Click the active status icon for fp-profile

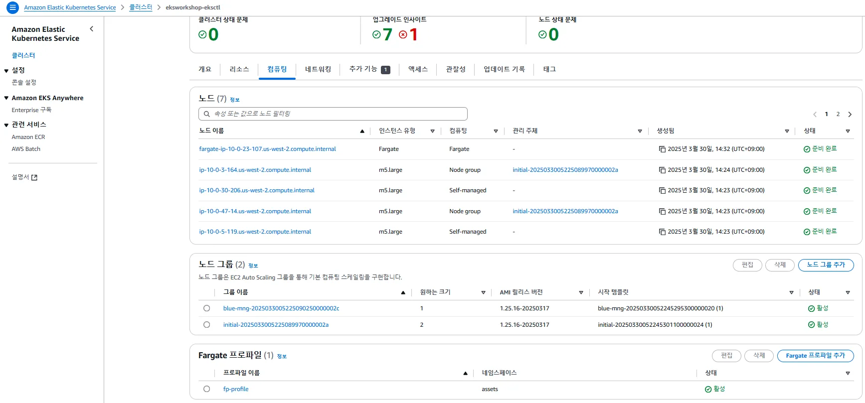coord(708,389)
